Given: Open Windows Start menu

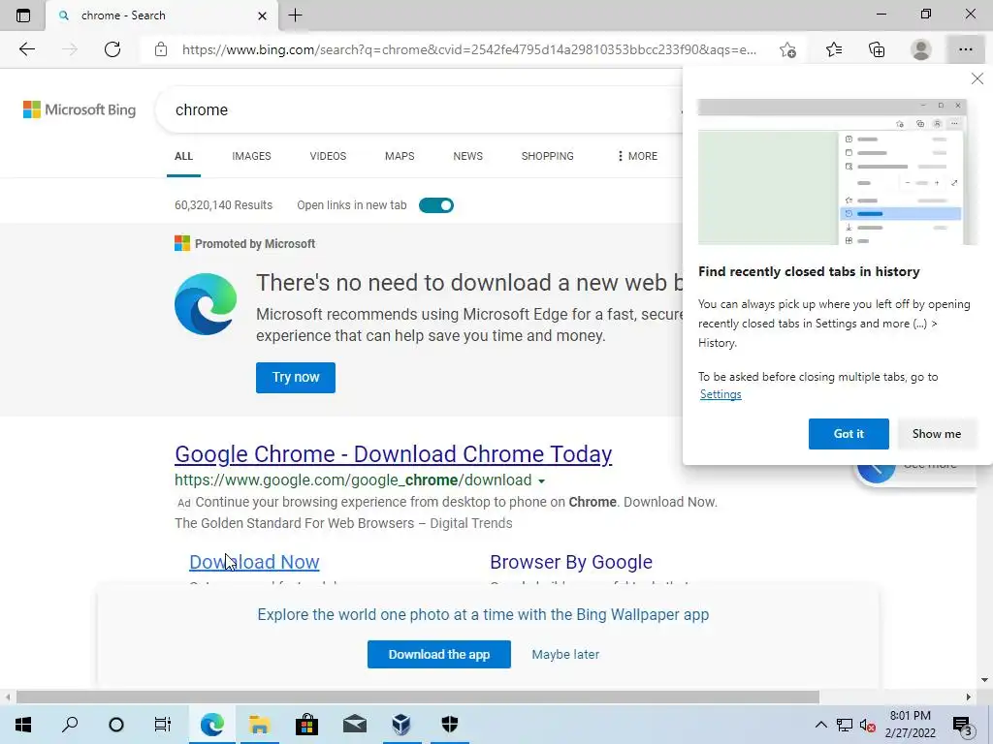Looking at the screenshot, I should [23, 725].
